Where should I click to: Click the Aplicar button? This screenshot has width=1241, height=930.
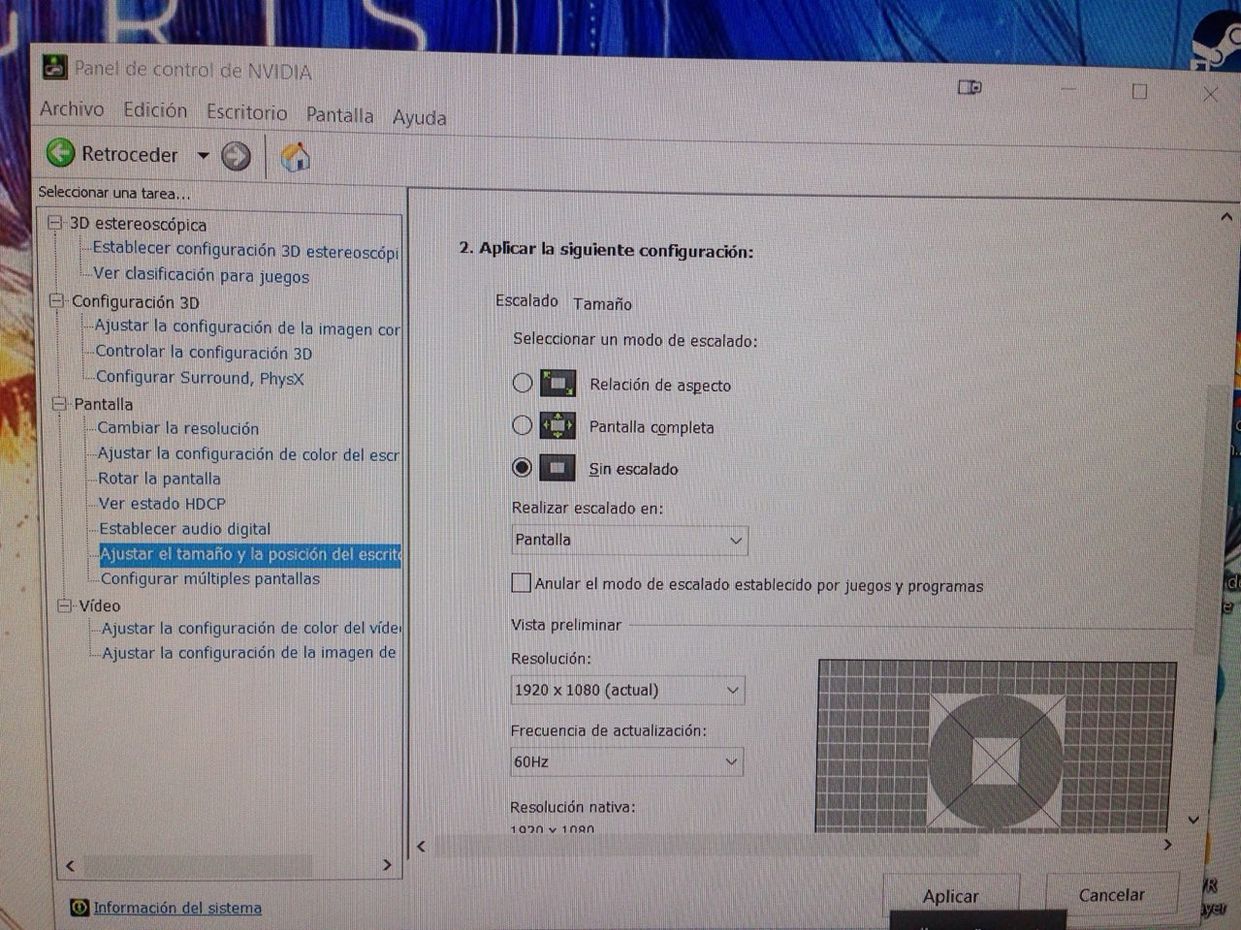(951, 896)
